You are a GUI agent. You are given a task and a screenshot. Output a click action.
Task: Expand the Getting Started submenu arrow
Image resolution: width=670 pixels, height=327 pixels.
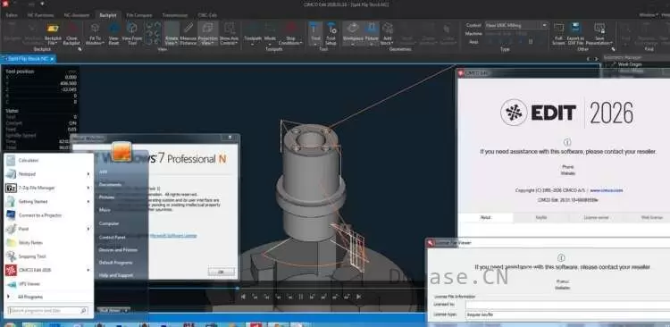88,201
